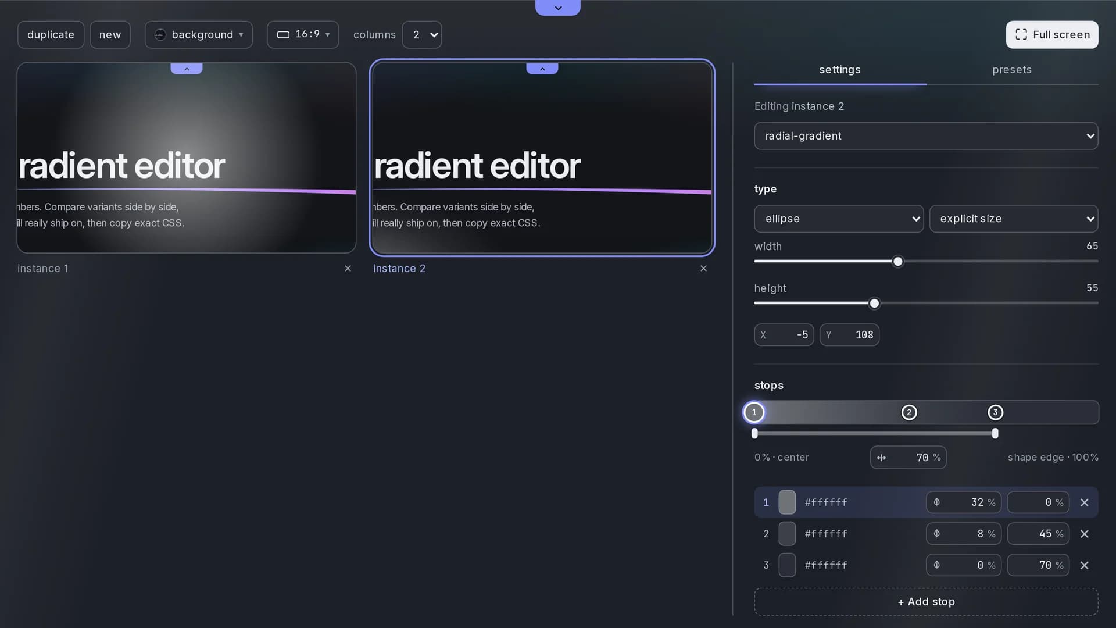Click the Full screen expand icon
This screenshot has width=1116, height=628.
(x=1021, y=34)
